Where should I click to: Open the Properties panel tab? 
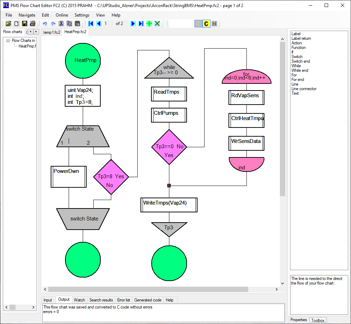point(298,320)
